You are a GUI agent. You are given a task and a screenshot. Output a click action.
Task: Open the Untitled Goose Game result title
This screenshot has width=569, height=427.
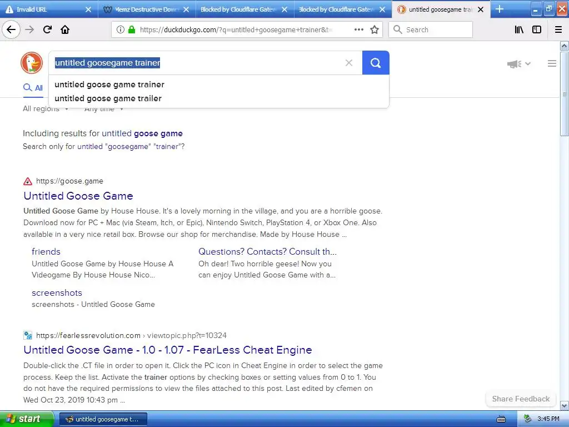click(78, 196)
